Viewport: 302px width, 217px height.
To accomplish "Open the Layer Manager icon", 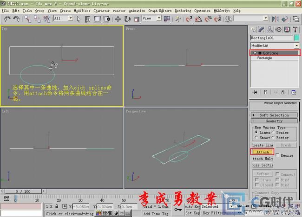I will pos(296,19).
